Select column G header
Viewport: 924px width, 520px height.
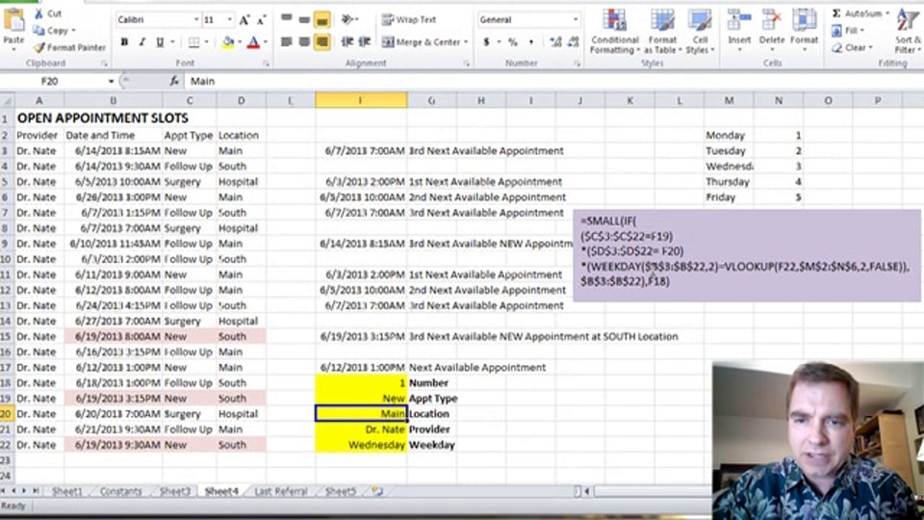(x=431, y=101)
